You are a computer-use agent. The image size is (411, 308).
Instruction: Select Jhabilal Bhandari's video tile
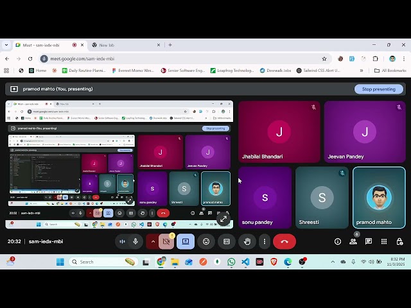tap(279, 132)
